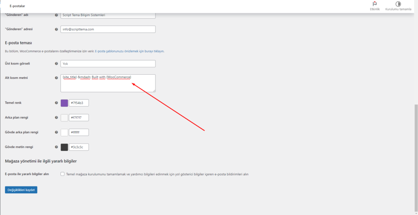
Task: Click the E-postalar page title
Action: tap(17, 6)
